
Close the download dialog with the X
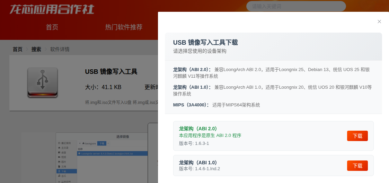[x=379, y=21]
